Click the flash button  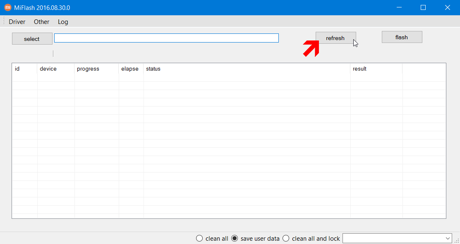(x=402, y=37)
